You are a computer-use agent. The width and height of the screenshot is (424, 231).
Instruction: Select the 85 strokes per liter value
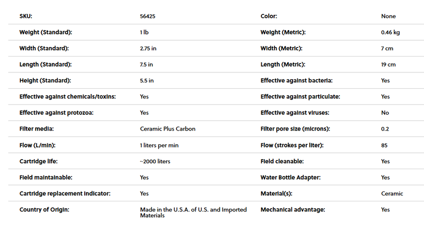(x=384, y=145)
